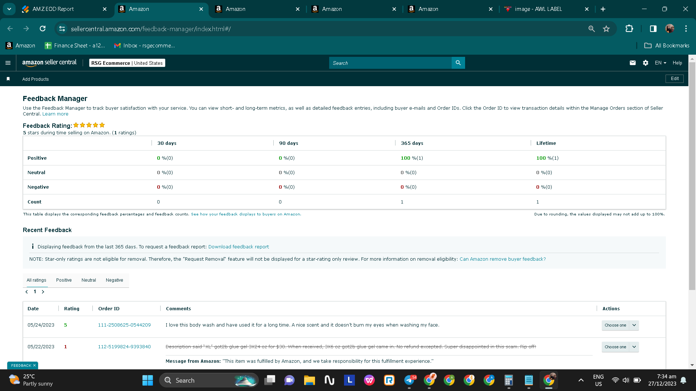Close the AMZ EOD Report tab

[105, 9]
